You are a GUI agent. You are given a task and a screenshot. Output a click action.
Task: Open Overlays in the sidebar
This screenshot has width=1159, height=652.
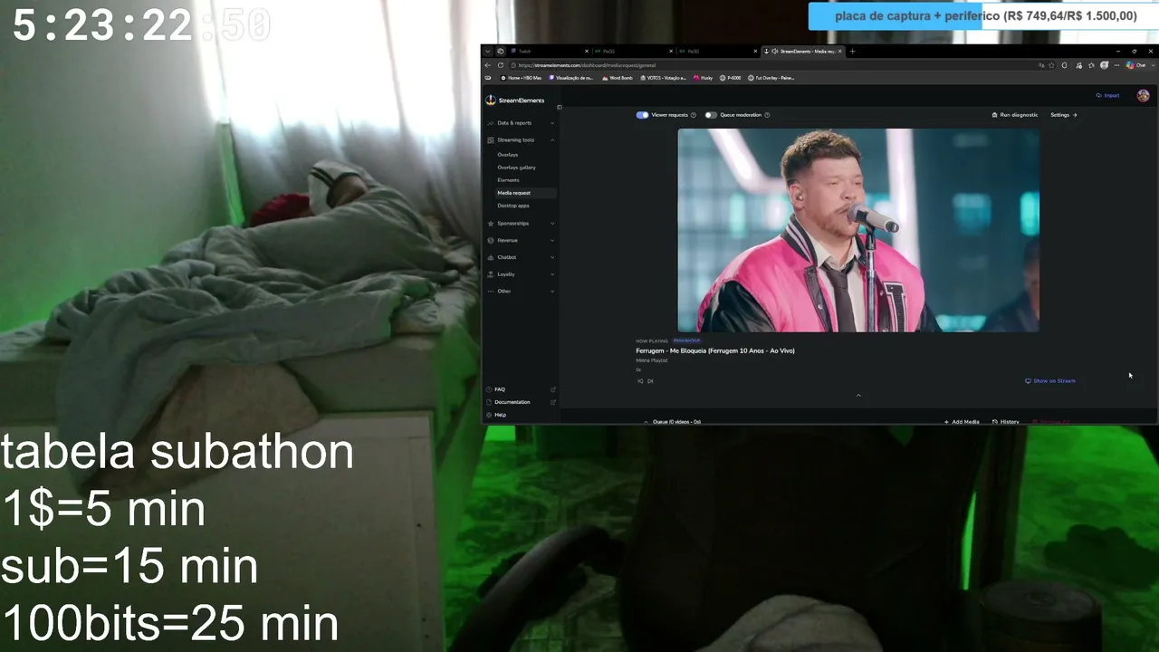pyautogui.click(x=507, y=155)
